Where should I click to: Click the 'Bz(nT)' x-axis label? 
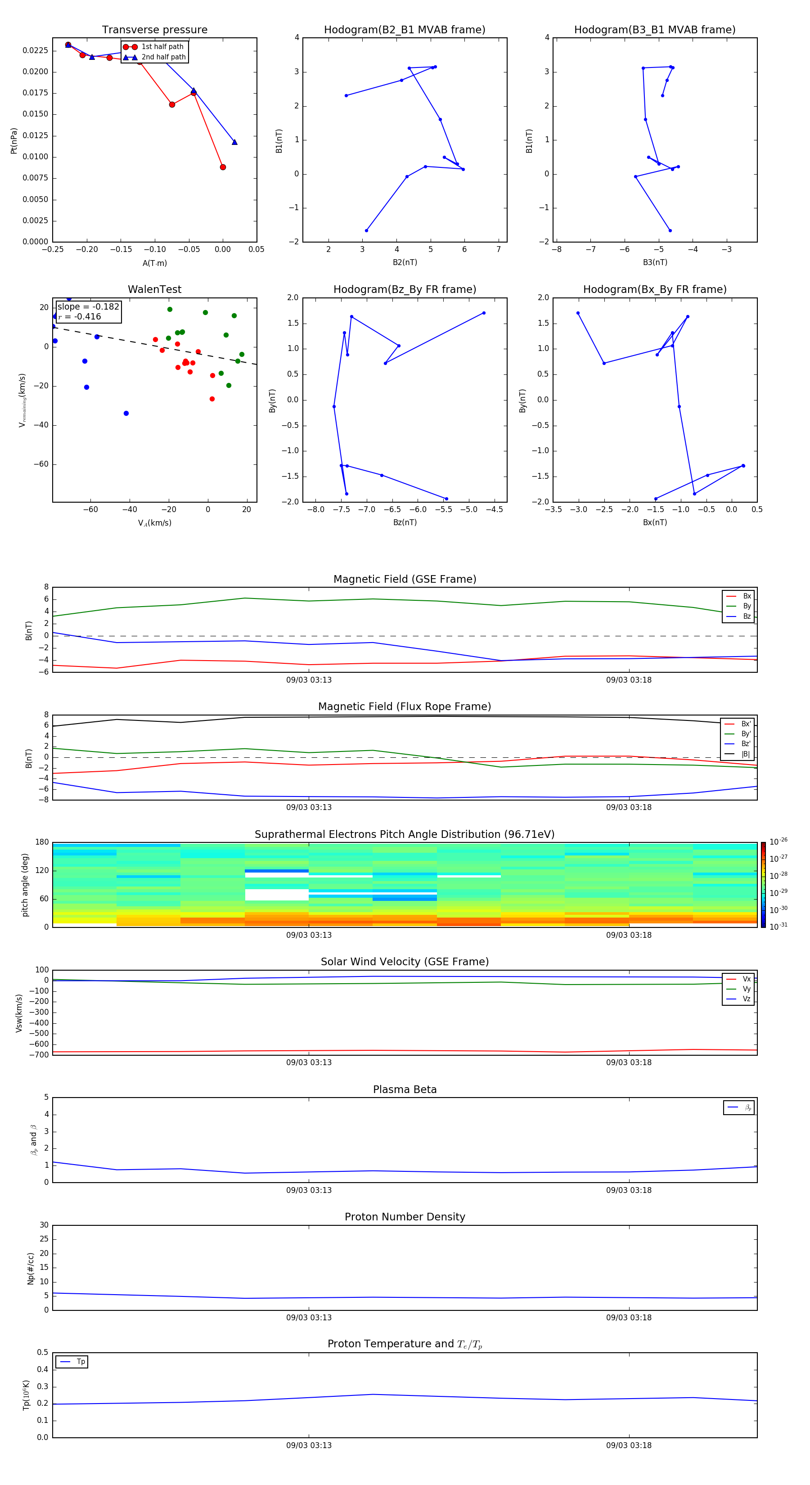point(405,522)
